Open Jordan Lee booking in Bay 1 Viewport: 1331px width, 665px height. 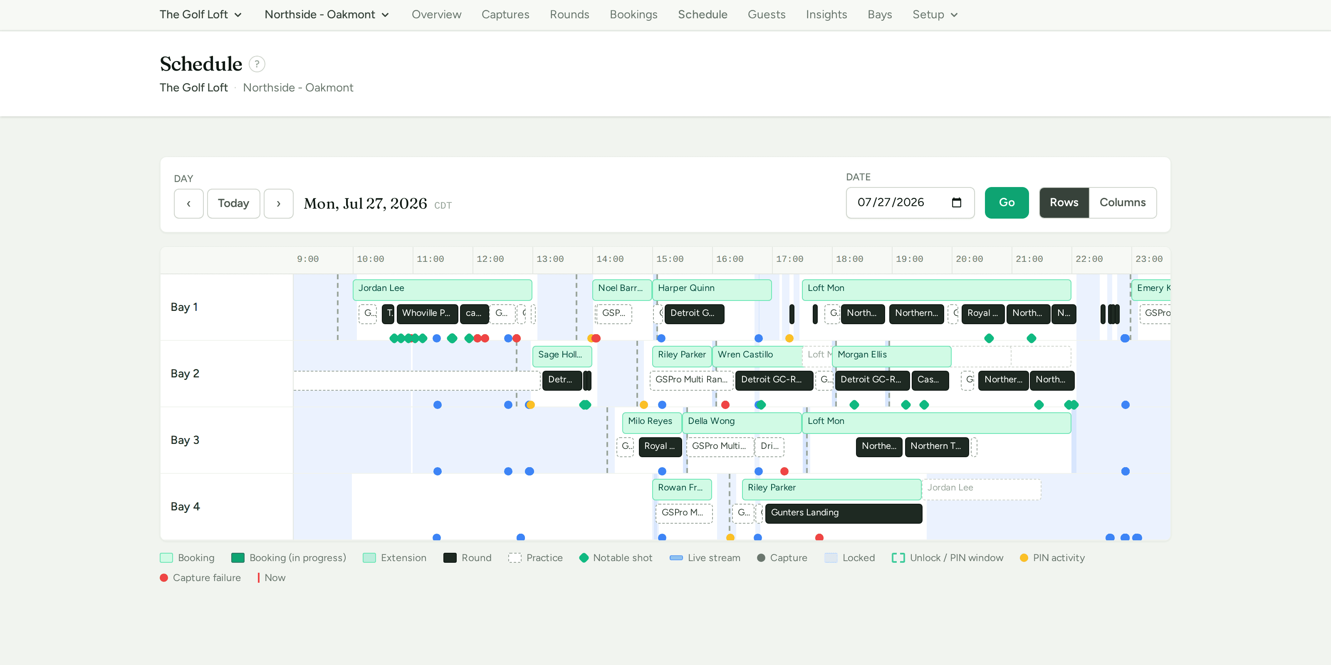coord(442,290)
